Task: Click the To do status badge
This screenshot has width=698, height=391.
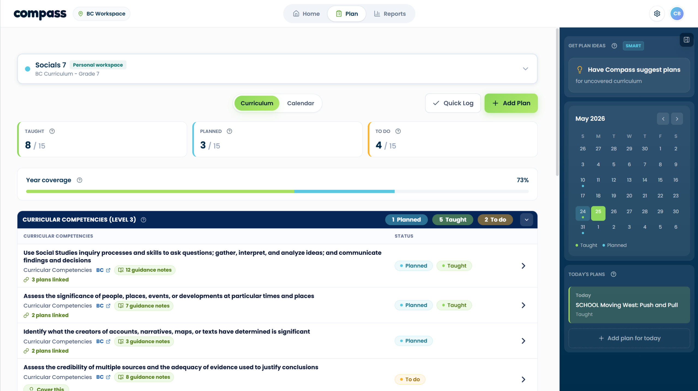Action: (x=410, y=380)
